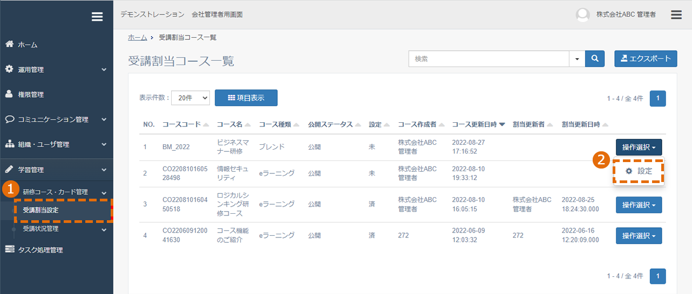The image size is (692, 294).
Task: Click the NO. column header
Action: (x=149, y=124)
